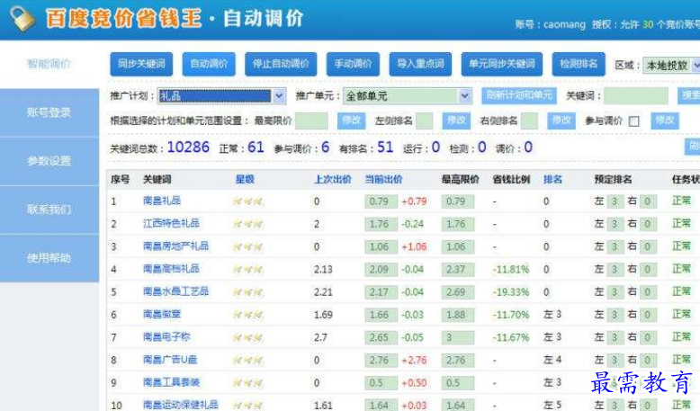Click 同步关键词 button

[141, 64]
